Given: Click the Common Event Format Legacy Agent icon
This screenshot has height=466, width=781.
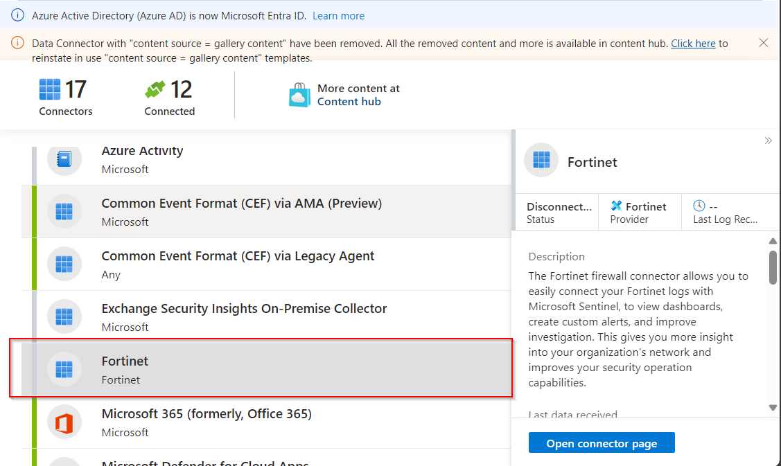Looking at the screenshot, I should click(x=64, y=264).
